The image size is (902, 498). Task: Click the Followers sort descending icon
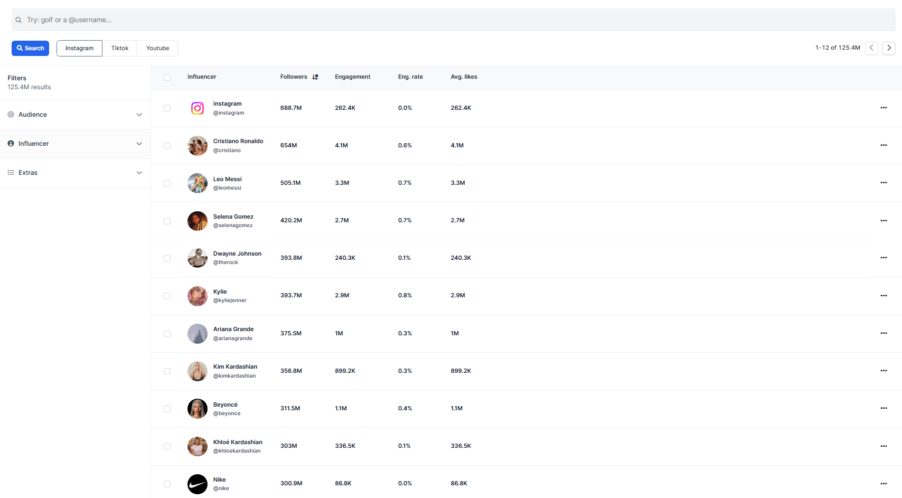315,77
